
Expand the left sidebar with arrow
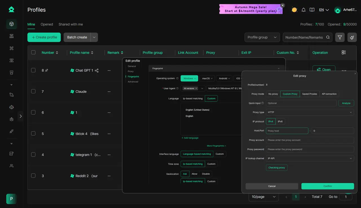(20, 116)
